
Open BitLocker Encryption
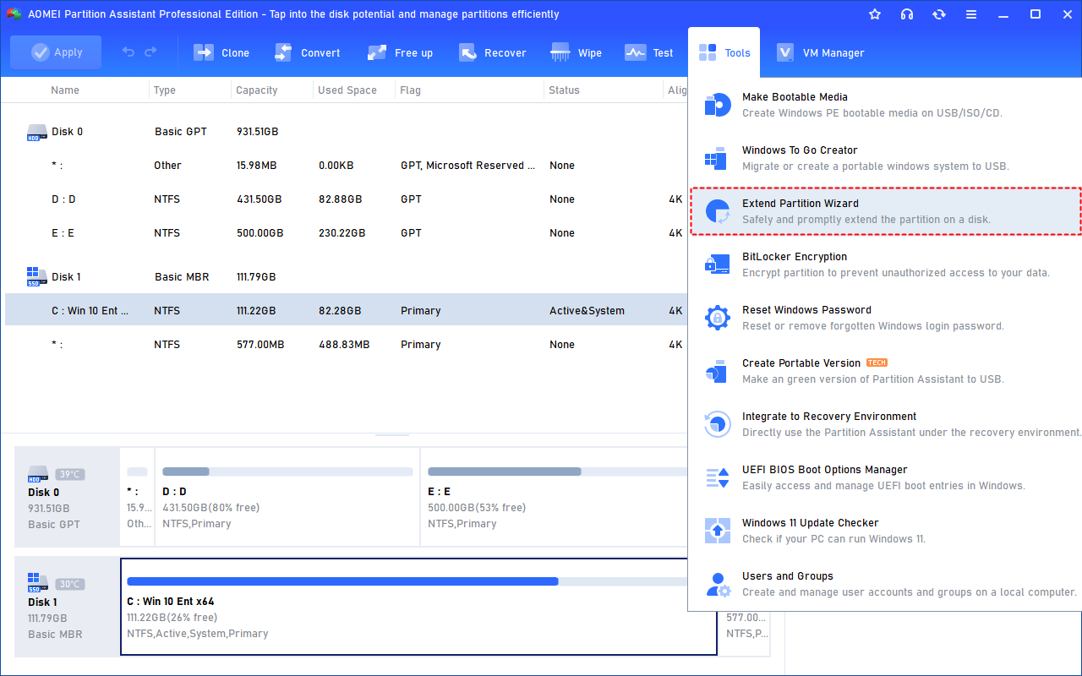pos(885,264)
